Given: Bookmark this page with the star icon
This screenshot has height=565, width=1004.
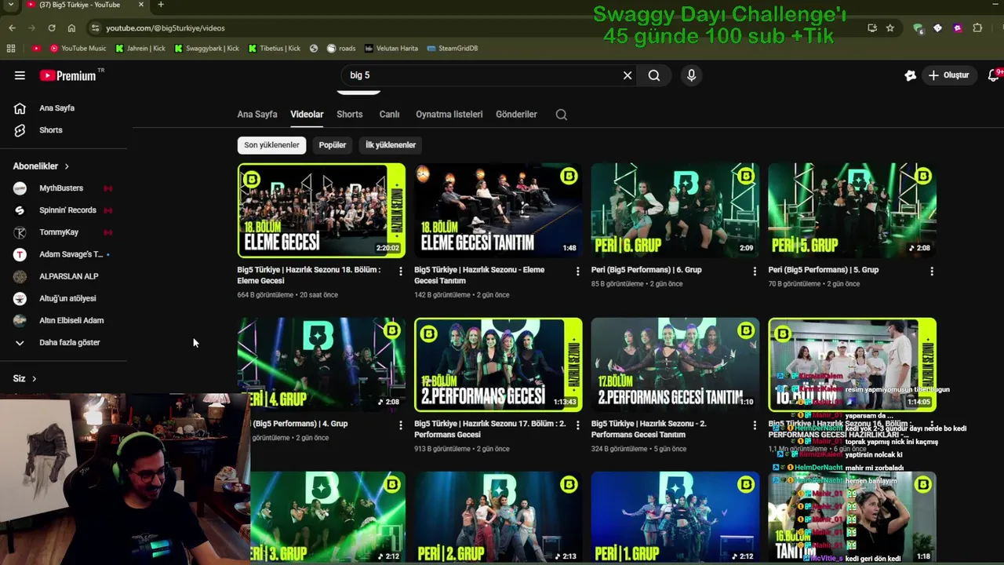Looking at the screenshot, I should click(890, 28).
